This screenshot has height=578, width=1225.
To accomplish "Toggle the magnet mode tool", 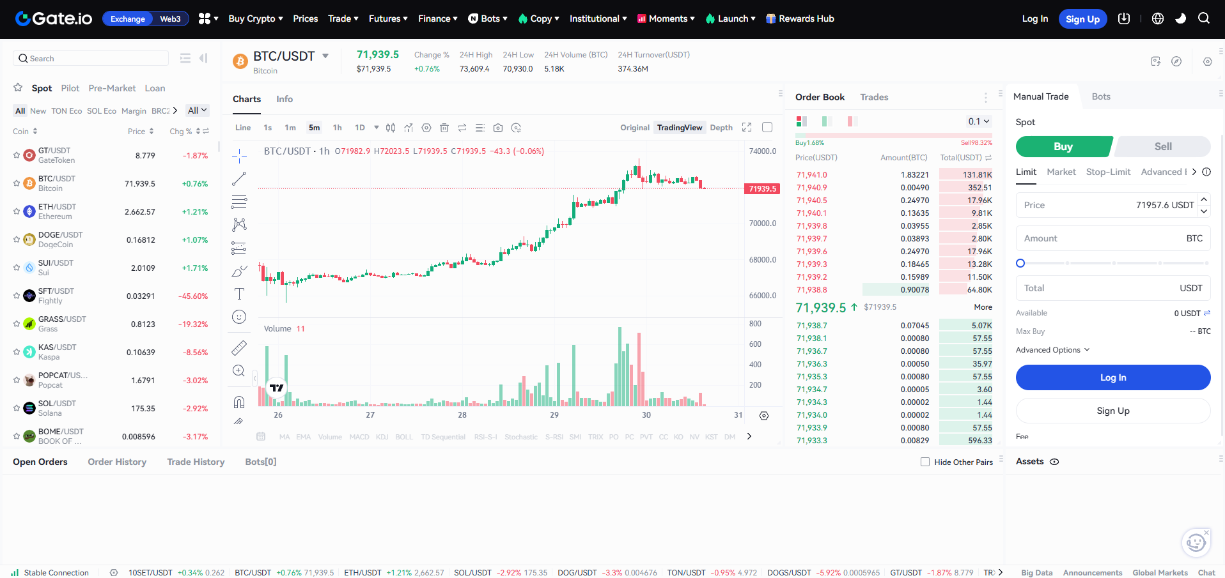I will tap(239, 402).
